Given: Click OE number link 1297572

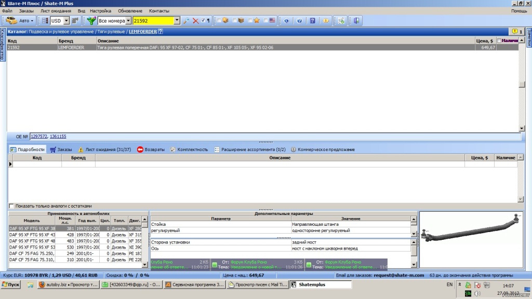Looking at the screenshot, I should coord(38,137).
